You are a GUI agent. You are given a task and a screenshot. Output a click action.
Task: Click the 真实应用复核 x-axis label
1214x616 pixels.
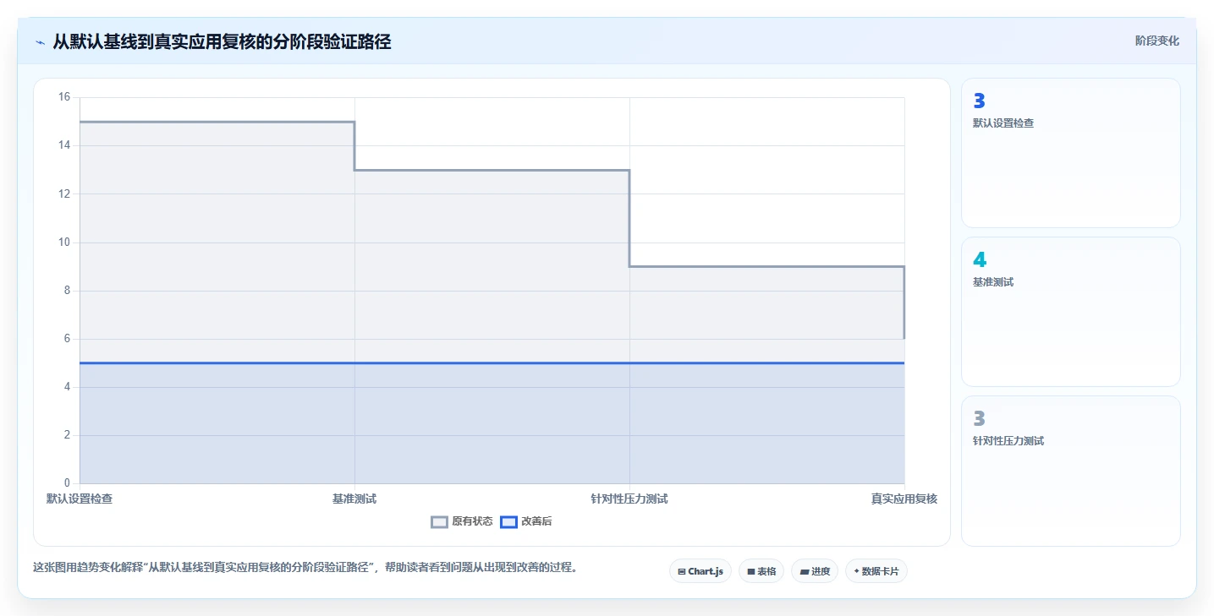(x=904, y=499)
